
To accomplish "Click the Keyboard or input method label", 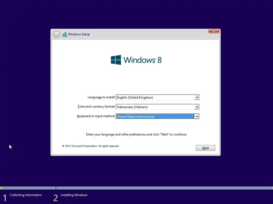I will coord(96,116).
